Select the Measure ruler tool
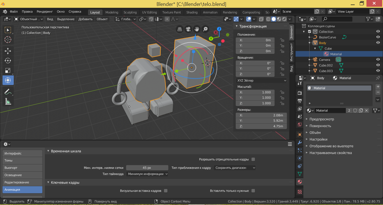 point(8,101)
